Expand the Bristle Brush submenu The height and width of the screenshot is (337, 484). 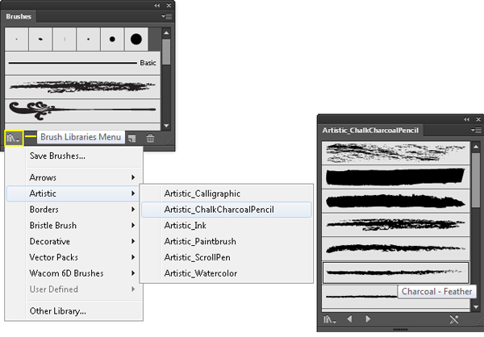[x=74, y=226]
